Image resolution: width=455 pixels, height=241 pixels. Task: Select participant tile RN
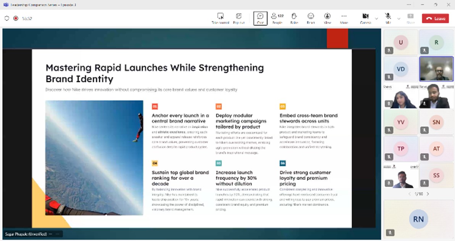coord(418,219)
